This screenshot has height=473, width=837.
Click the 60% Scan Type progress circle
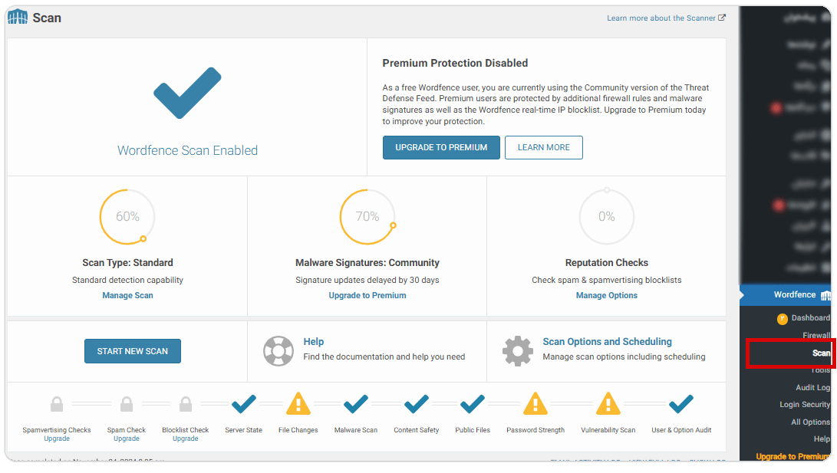coord(127,217)
